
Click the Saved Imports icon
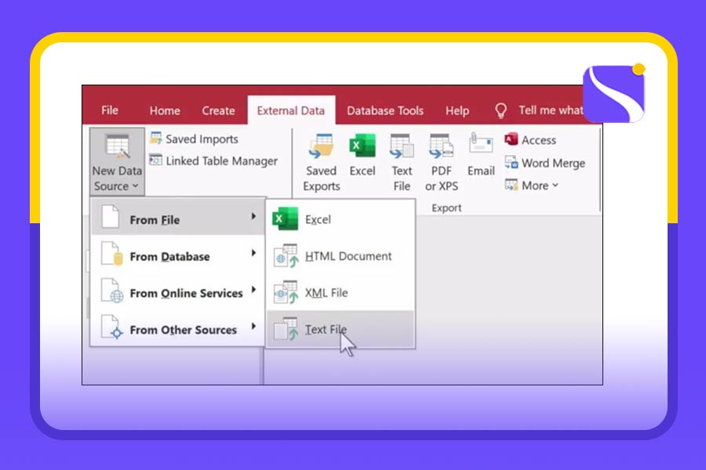(156, 139)
